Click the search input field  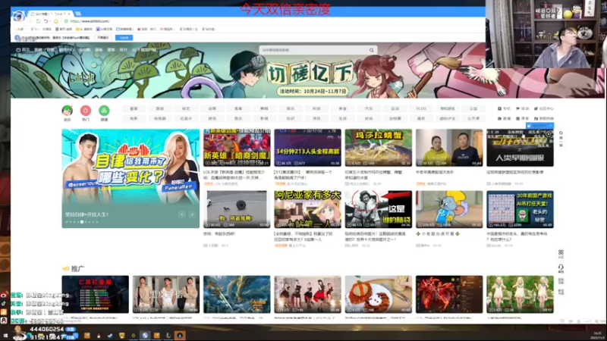313,50
